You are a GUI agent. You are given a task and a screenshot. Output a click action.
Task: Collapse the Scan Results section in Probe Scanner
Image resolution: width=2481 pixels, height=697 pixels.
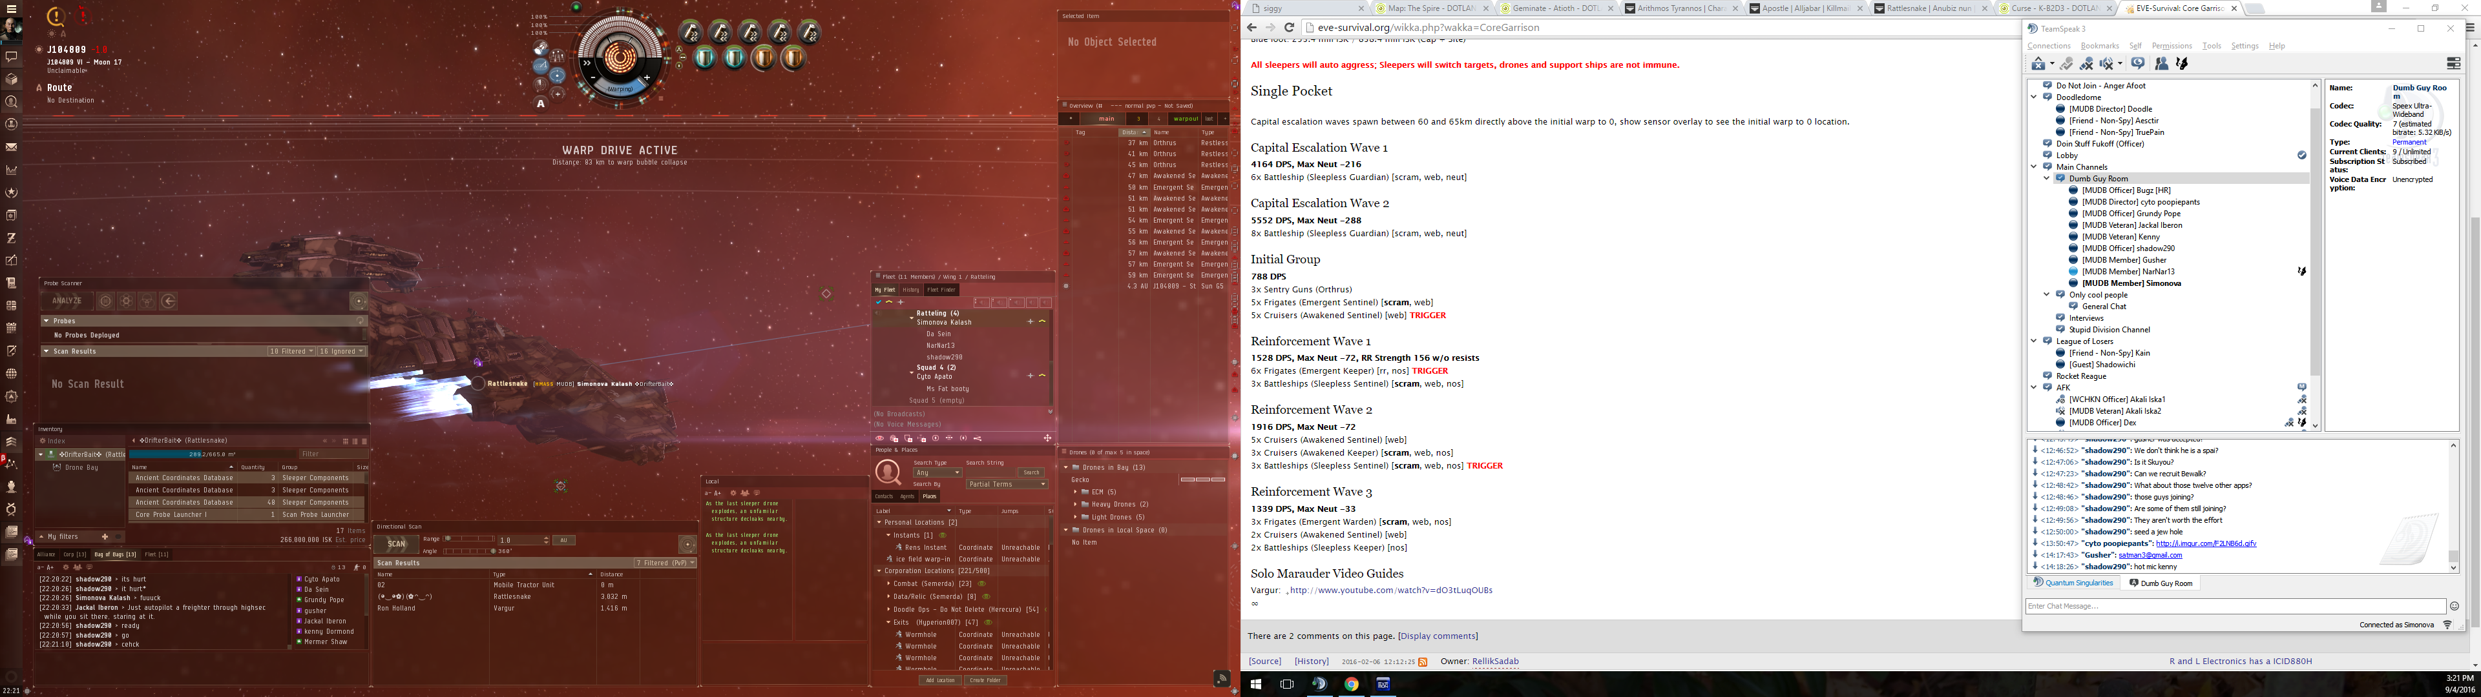47,351
